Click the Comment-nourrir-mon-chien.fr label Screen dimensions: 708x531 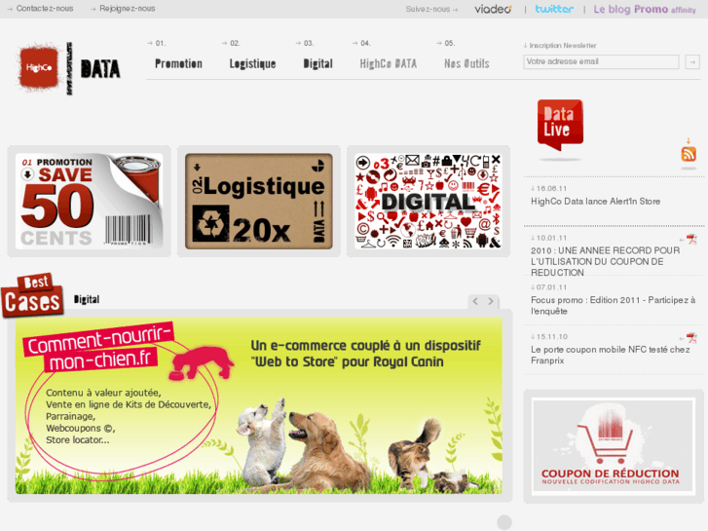(98, 348)
